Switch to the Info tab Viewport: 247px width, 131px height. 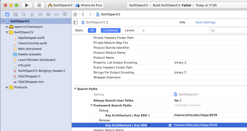click(182, 22)
